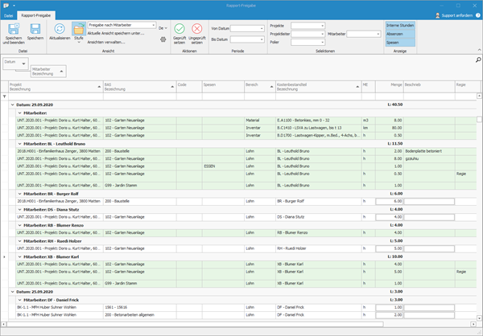
Task: Sort by Projekt Bezeichnung column header
Action: [x=56, y=87]
